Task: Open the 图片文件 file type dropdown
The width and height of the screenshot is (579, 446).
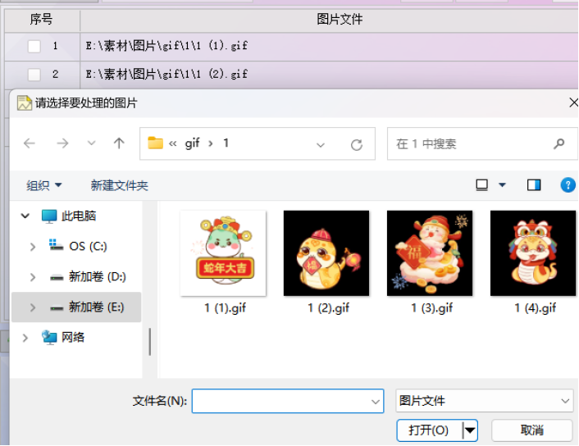Action: coord(484,401)
